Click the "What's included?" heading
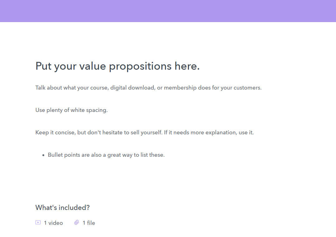This screenshot has height=237, width=336. coord(63,207)
